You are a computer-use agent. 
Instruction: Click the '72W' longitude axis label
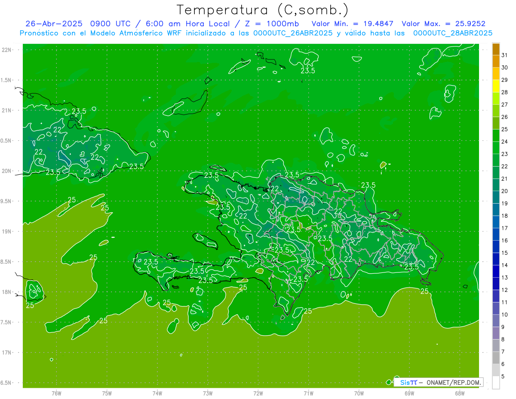pos(258,393)
